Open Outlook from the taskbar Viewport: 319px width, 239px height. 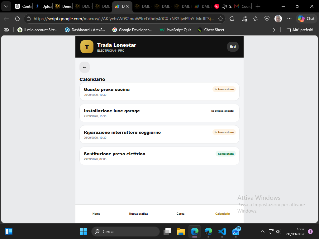[236, 231]
